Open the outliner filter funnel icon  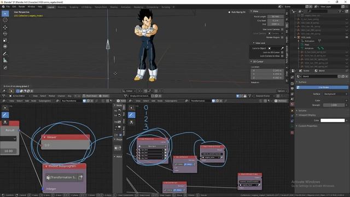tap(340, 11)
